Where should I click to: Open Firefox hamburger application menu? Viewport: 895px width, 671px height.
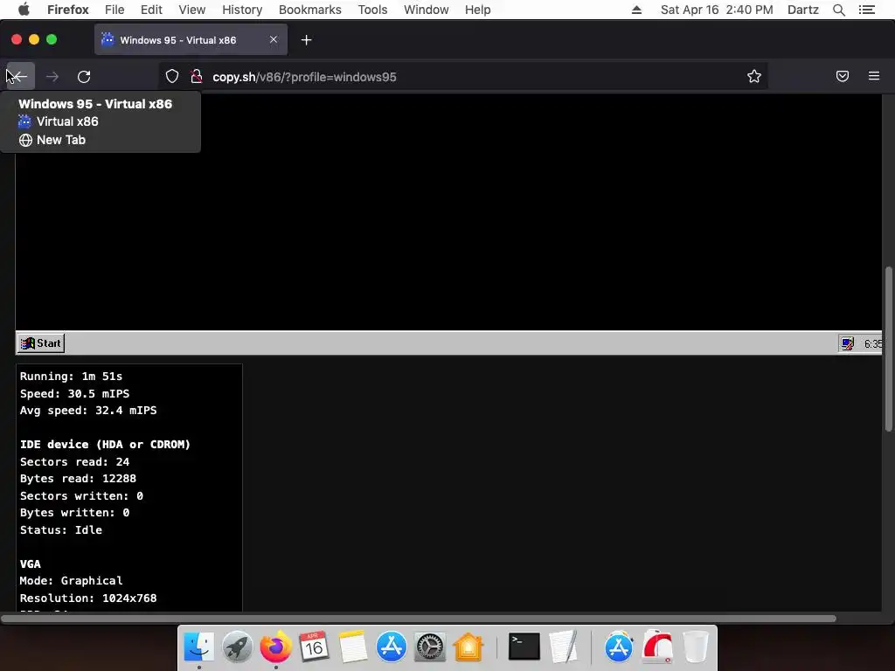[x=874, y=76]
